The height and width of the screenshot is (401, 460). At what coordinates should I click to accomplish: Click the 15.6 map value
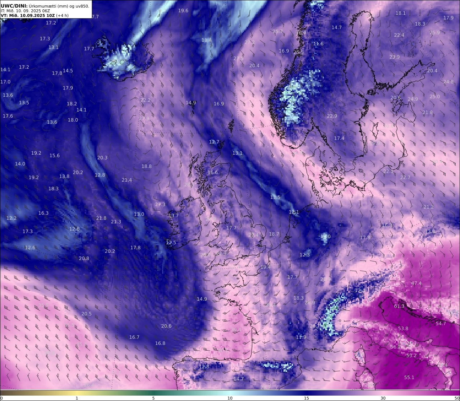pos(55,156)
